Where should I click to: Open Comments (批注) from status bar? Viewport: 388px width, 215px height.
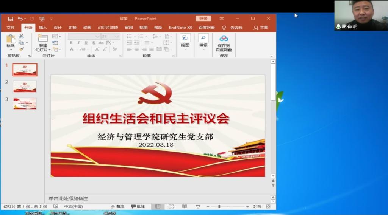pyautogui.click(x=138, y=206)
